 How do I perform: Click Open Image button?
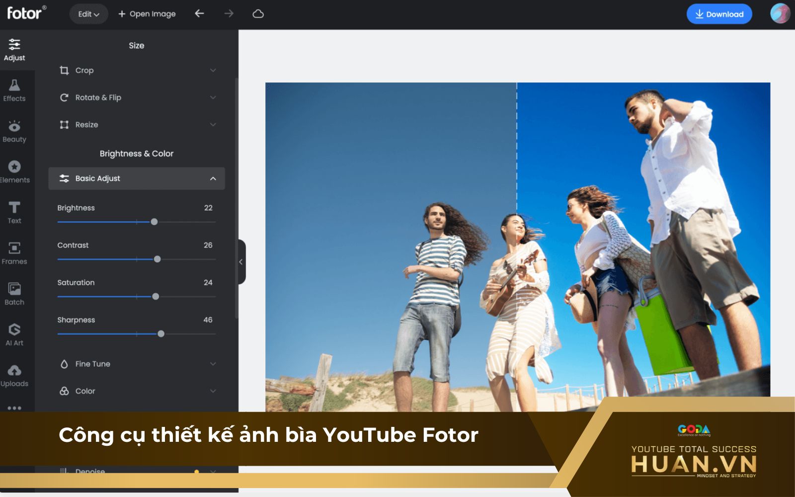coord(147,14)
